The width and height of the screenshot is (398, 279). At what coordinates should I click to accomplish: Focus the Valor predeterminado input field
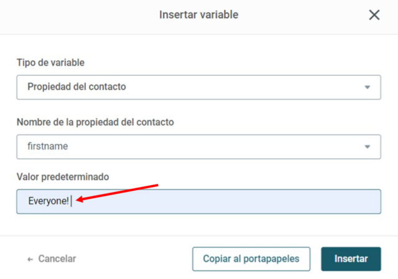click(199, 201)
